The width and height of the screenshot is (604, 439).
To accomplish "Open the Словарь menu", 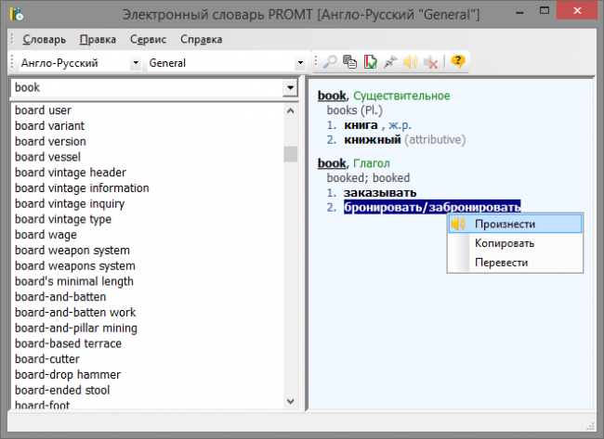I will 44,40.
